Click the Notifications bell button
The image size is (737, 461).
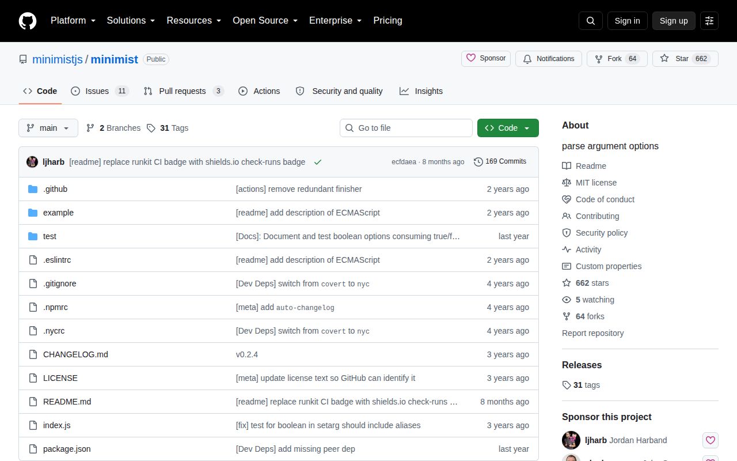click(549, 59)
